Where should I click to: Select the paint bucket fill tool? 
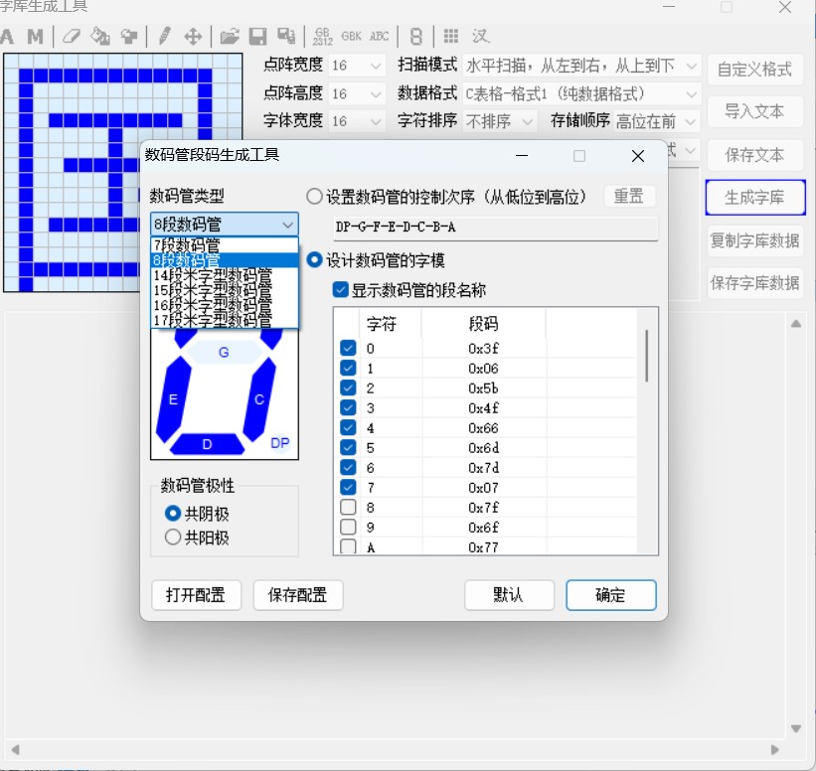click(100, 37)
